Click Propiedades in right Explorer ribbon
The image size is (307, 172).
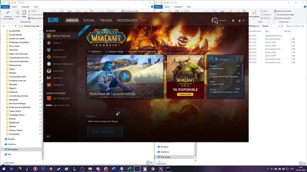[x=254, y=14]
